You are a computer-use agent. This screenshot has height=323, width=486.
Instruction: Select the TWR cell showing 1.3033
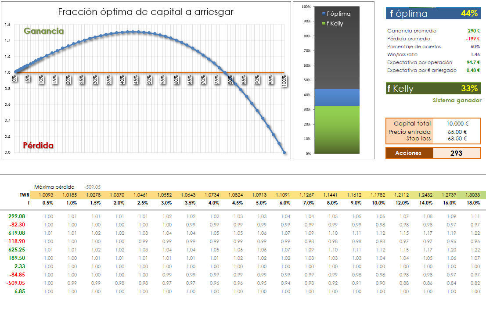click(x=474, y=195)
